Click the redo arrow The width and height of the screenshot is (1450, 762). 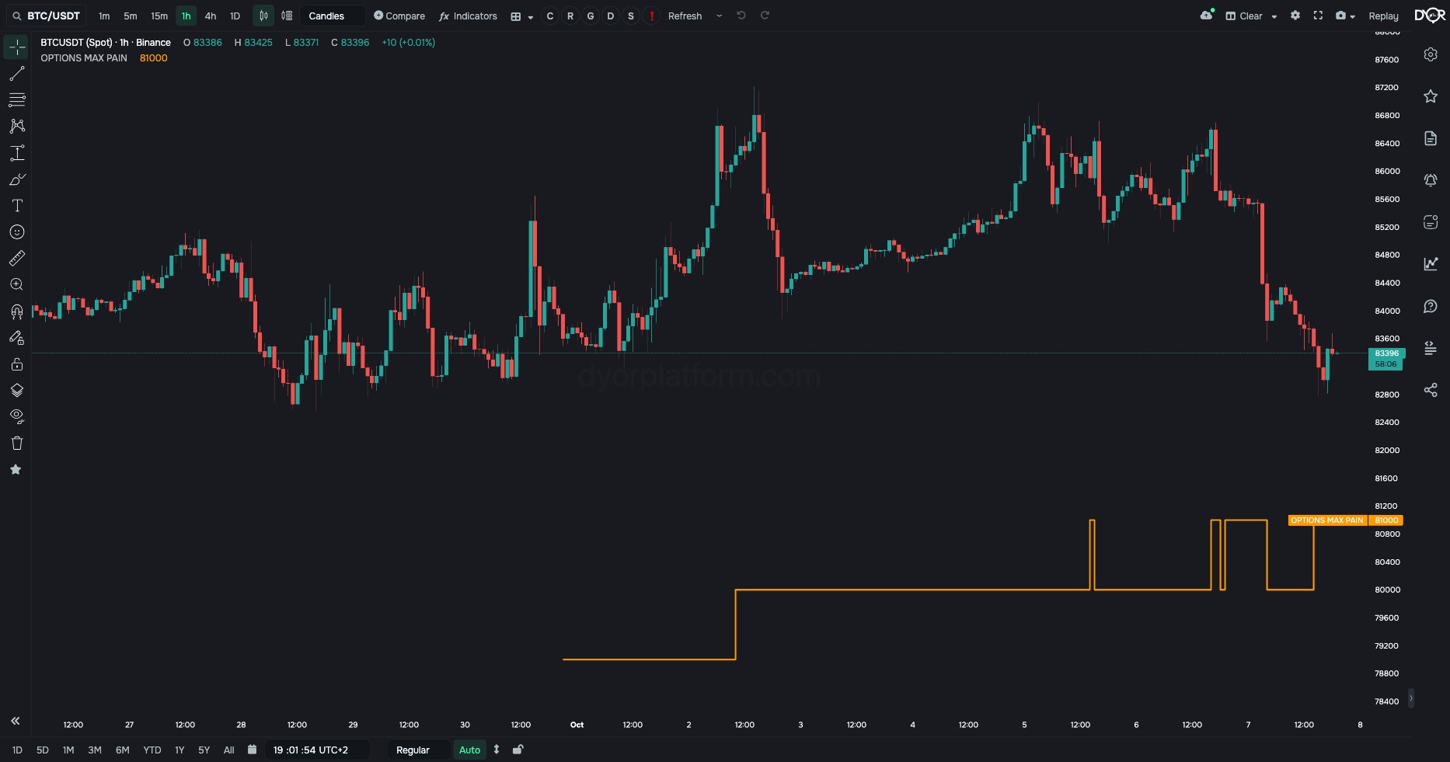point(765,16)
